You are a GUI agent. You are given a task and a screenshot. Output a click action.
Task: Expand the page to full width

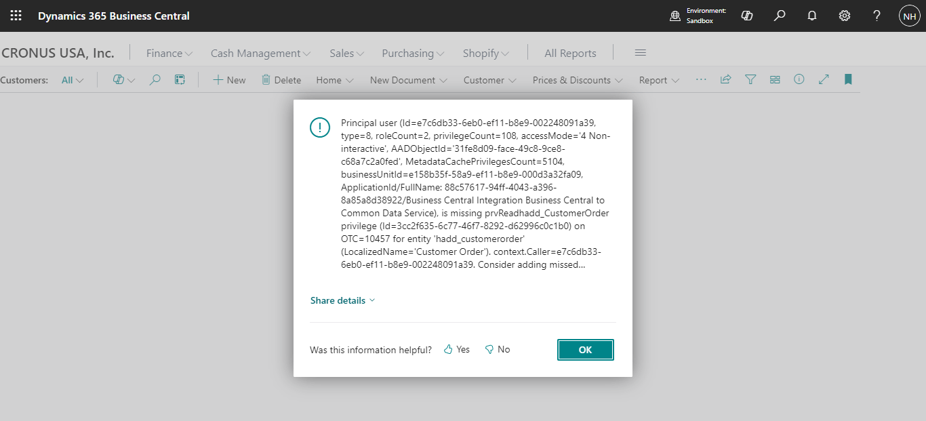[824, 79]
